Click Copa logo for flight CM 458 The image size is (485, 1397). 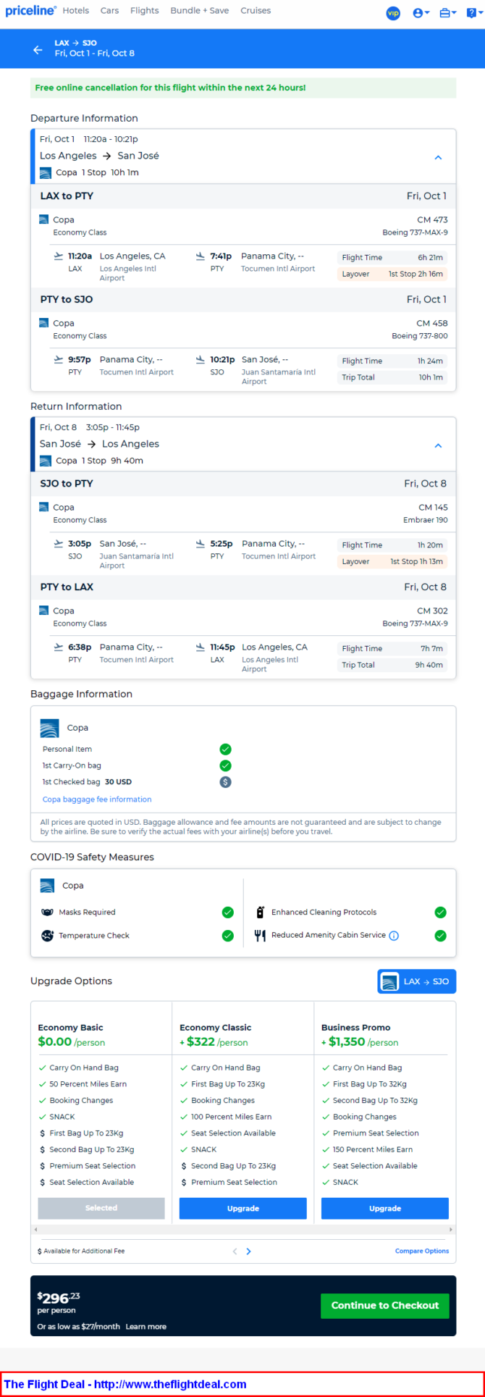[44, 322]
